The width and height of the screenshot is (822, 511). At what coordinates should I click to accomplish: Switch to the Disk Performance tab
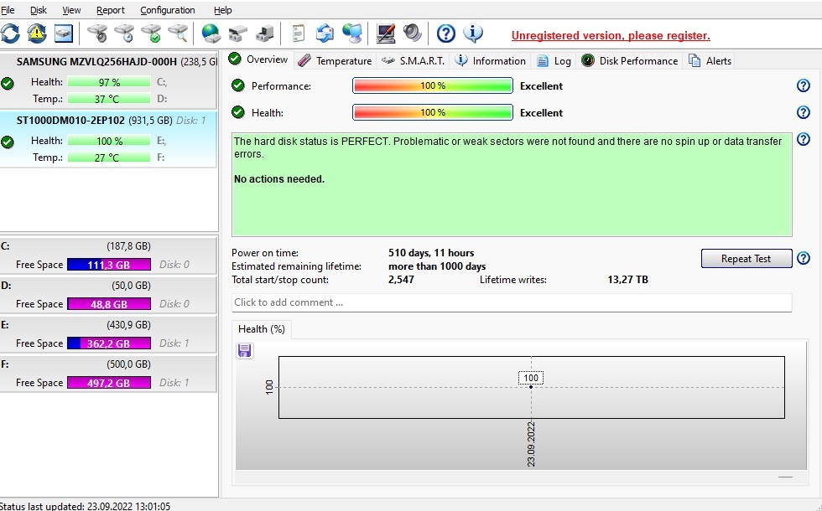point(630,60)
